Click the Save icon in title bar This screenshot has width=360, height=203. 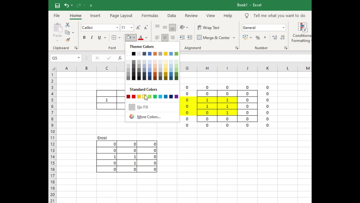[x=57, y=5]
